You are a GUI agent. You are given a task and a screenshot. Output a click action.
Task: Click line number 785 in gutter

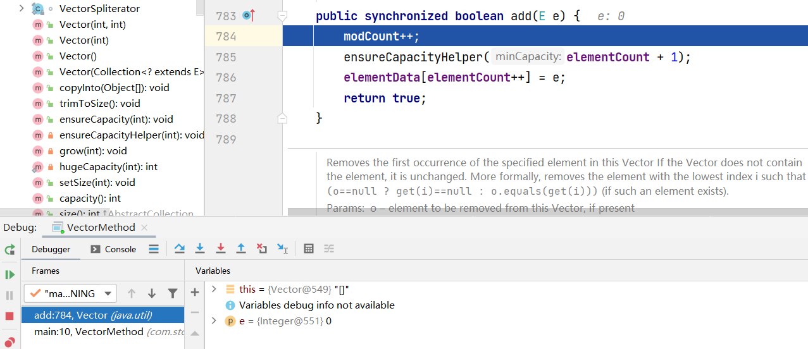pos(226,57)
